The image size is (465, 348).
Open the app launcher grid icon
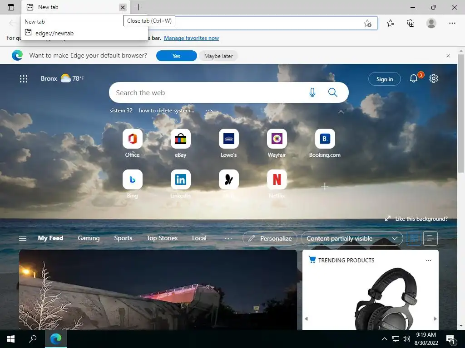[24, 79]
